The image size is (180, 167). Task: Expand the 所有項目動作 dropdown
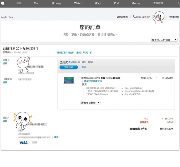(x=90, y=102)
